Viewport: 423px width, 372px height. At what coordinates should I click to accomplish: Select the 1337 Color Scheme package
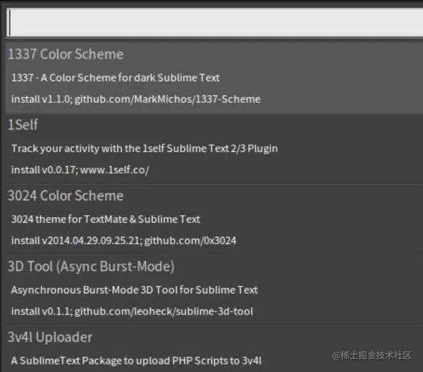(x=65, y=55)
